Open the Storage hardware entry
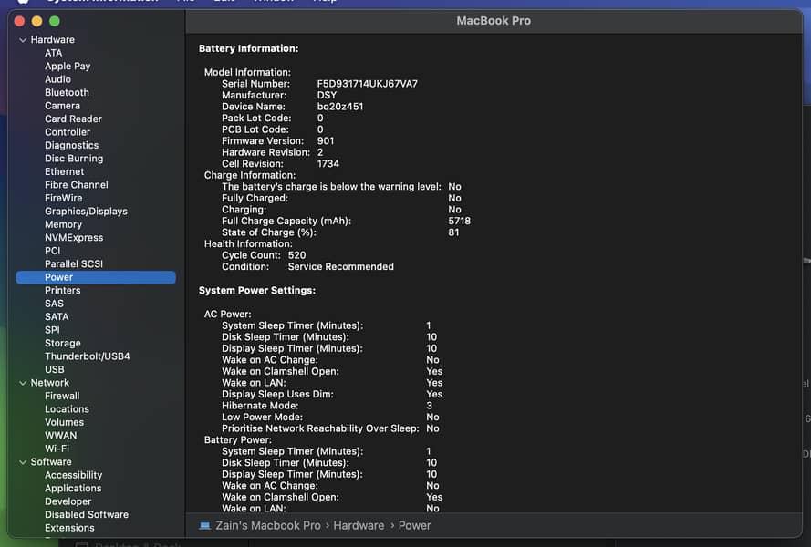This screenshot has height=547, width=811. (62, 344)
